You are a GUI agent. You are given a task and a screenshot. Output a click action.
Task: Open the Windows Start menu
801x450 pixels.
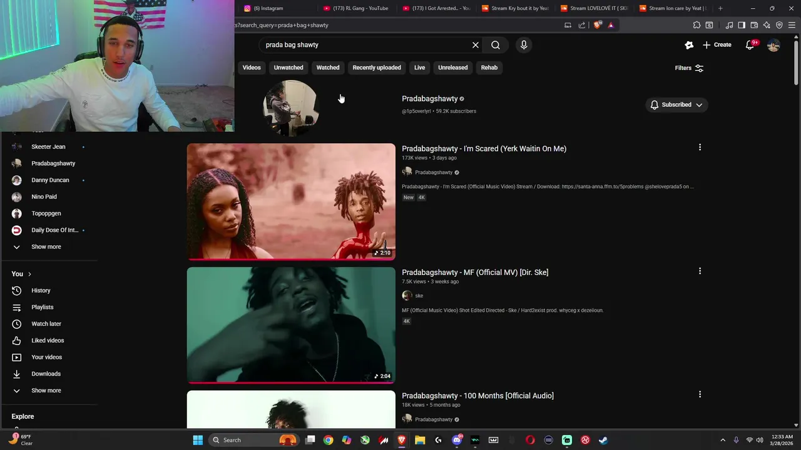198,440
